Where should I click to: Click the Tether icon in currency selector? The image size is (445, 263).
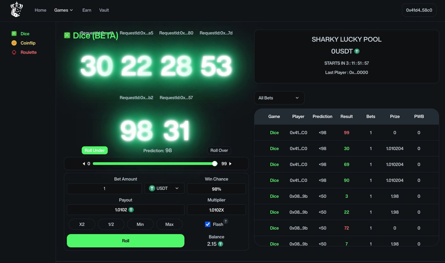click(x=152, y=189)
